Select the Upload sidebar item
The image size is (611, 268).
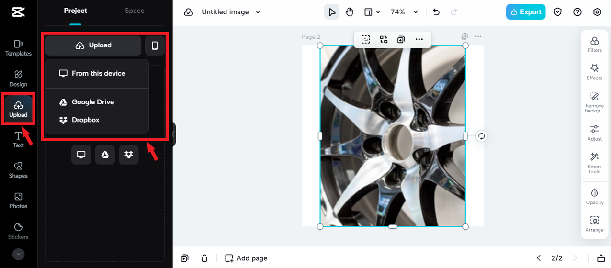coord(18,109)
